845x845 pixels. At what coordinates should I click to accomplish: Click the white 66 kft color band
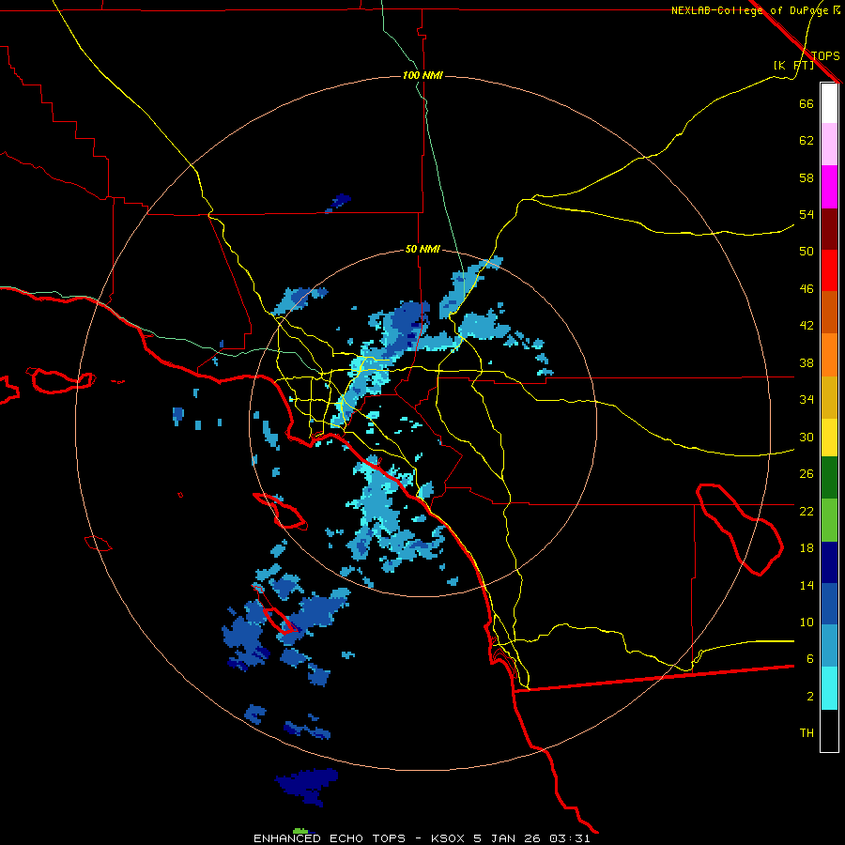[829, 103]
